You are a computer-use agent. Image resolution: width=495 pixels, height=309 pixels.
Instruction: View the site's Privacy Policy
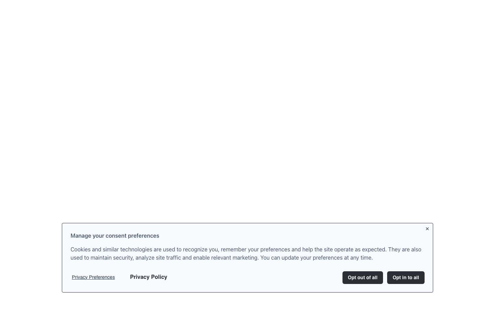(x=148, y=277)
